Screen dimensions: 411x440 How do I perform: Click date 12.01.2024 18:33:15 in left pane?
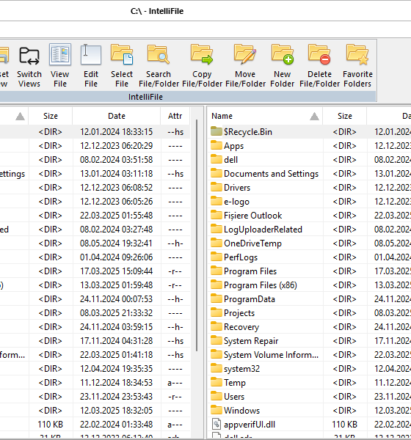coord(116,131)
